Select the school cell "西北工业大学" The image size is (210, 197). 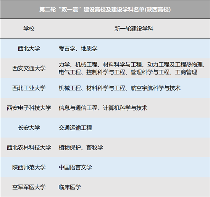[x=29, y=88]
